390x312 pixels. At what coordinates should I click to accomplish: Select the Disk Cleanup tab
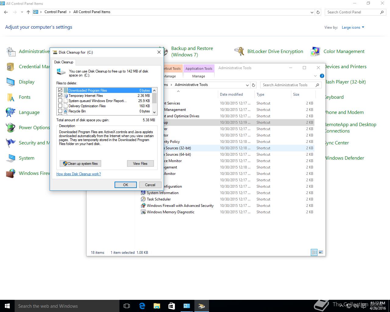64,62
